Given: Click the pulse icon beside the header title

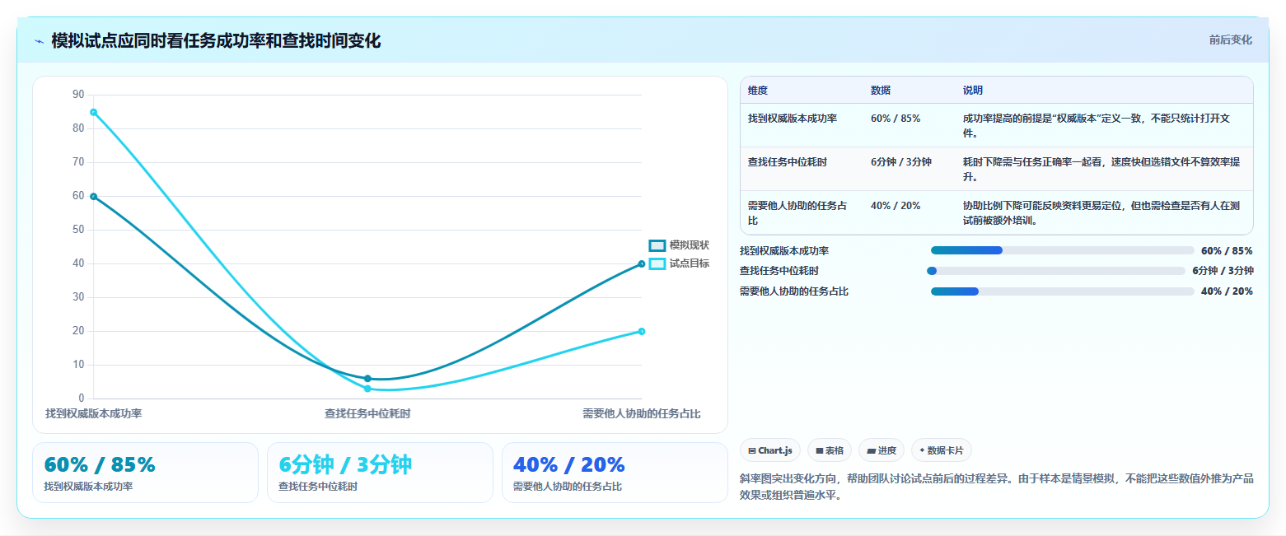Looking at the screenshot, I should tap(39, 41).
